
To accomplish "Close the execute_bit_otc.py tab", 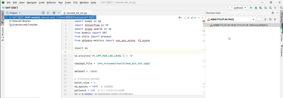I will 89,13.
